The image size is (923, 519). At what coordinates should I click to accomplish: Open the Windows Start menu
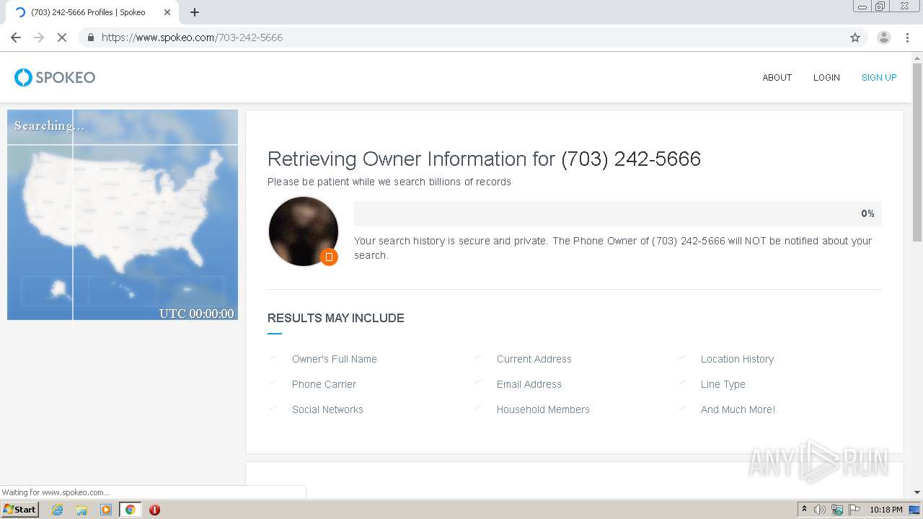tap(19, 509)
